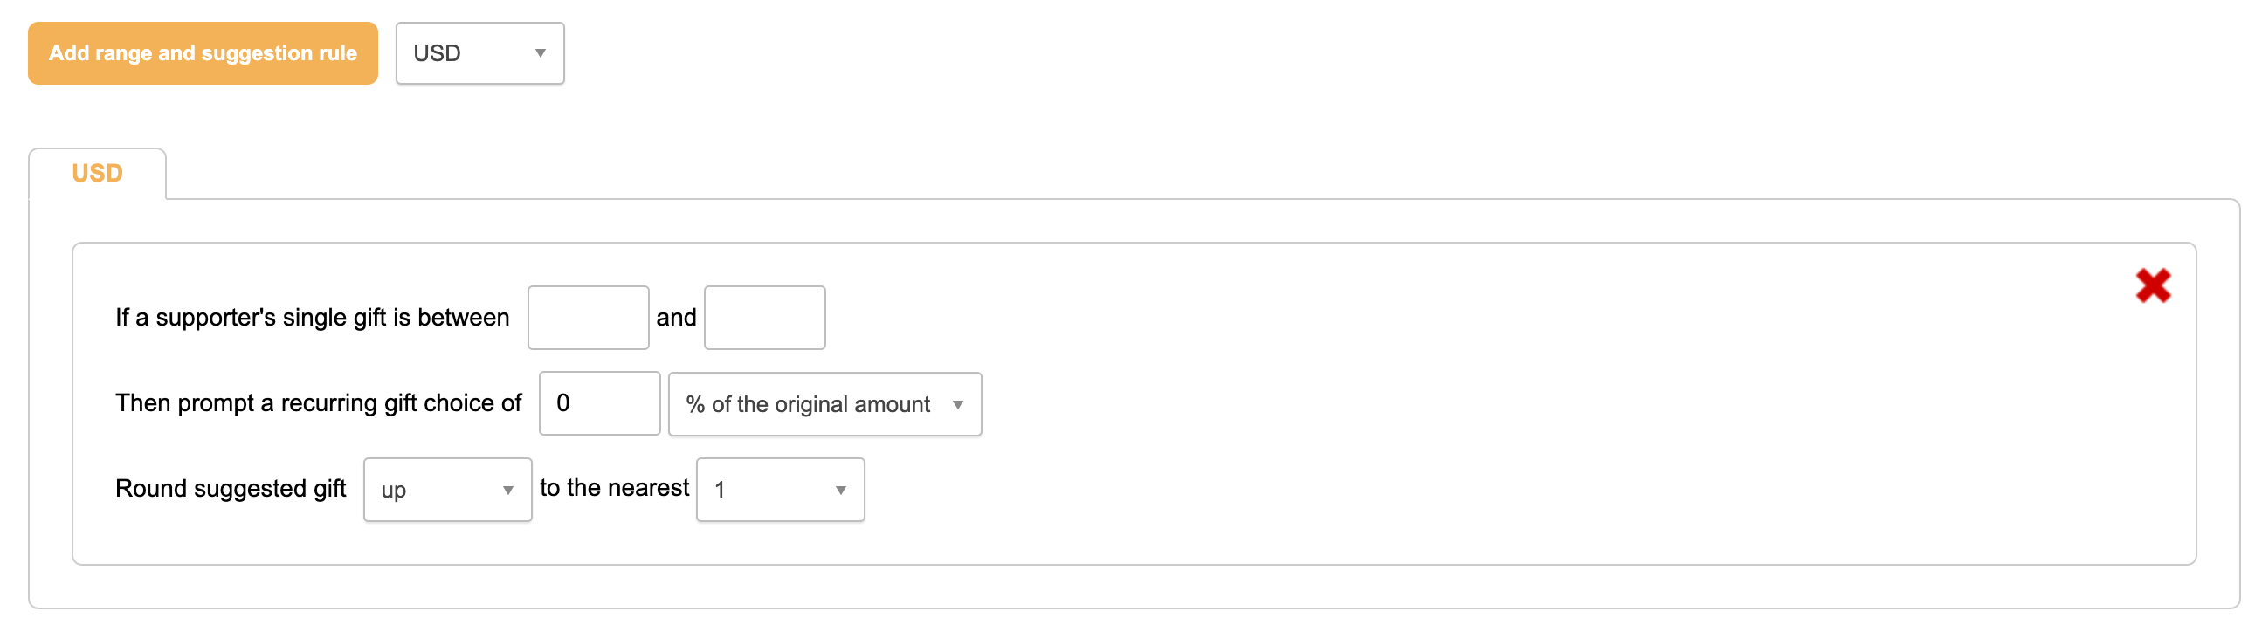Click the 'If a supporter's single gift is between' label
This screenshot has width=2262, height=625.
[x=312, y=318]
